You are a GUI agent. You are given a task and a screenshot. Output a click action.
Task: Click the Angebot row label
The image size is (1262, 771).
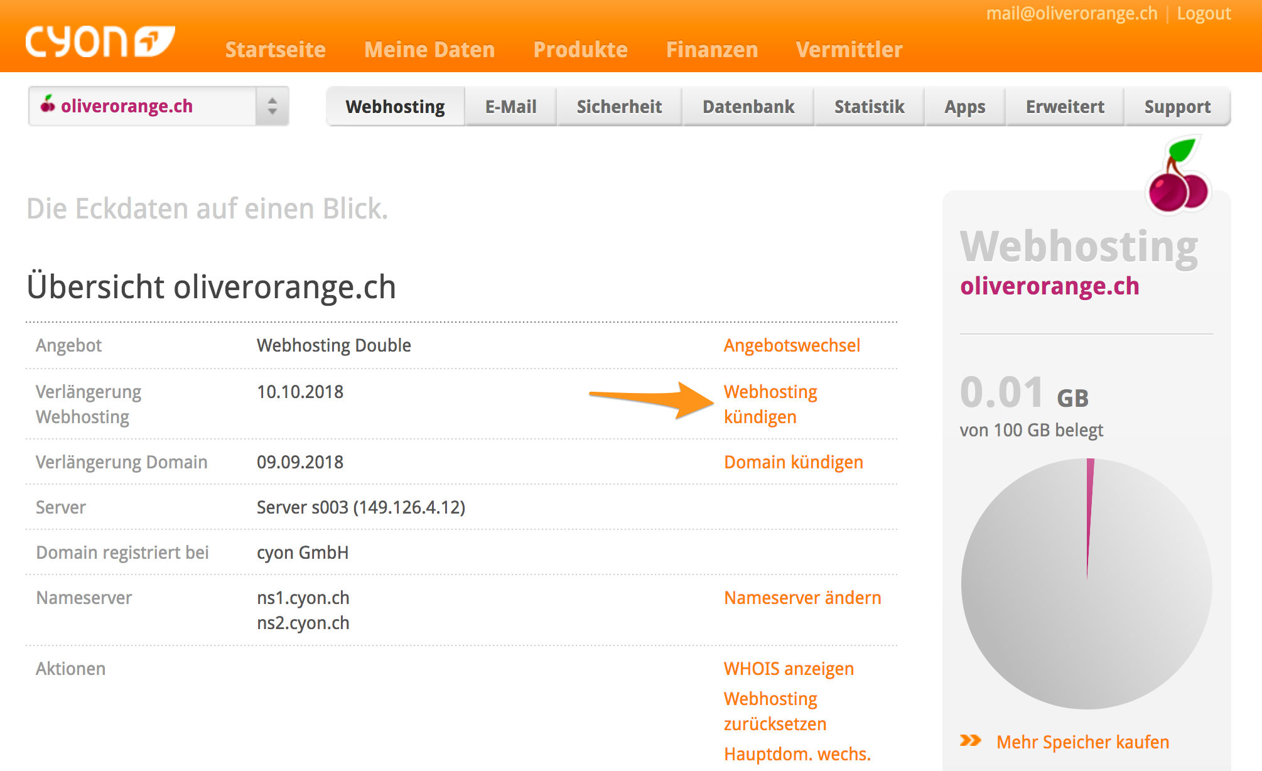(x=68, y=345)
